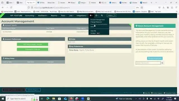Click the tracking protection shield icon

(x=29, y=8)
